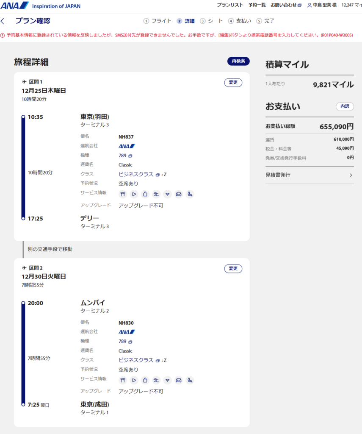Click the lounge sofa icon for flight NH830
Screen dimensions: 362x434
tap(179, 380)
